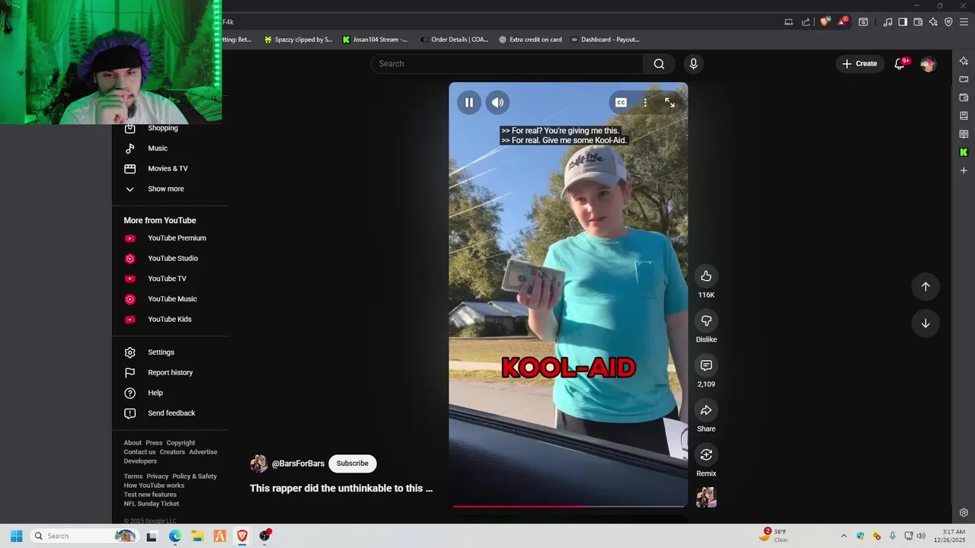Mute the Shorts video volume
Image resolution: width=975 pixels, height=548 pixels.
[497, 103]
